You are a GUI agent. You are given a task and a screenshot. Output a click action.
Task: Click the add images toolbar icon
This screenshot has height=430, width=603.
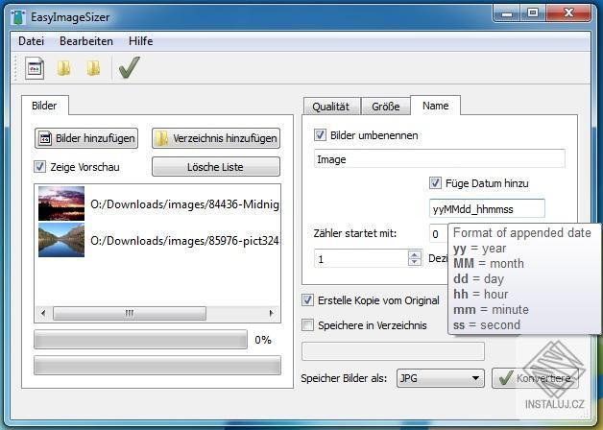click(x=35, y=68)
